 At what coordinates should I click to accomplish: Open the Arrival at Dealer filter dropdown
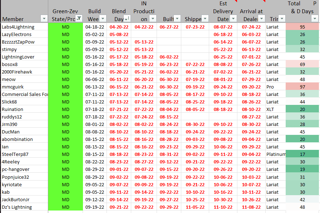tap(261, 19)
